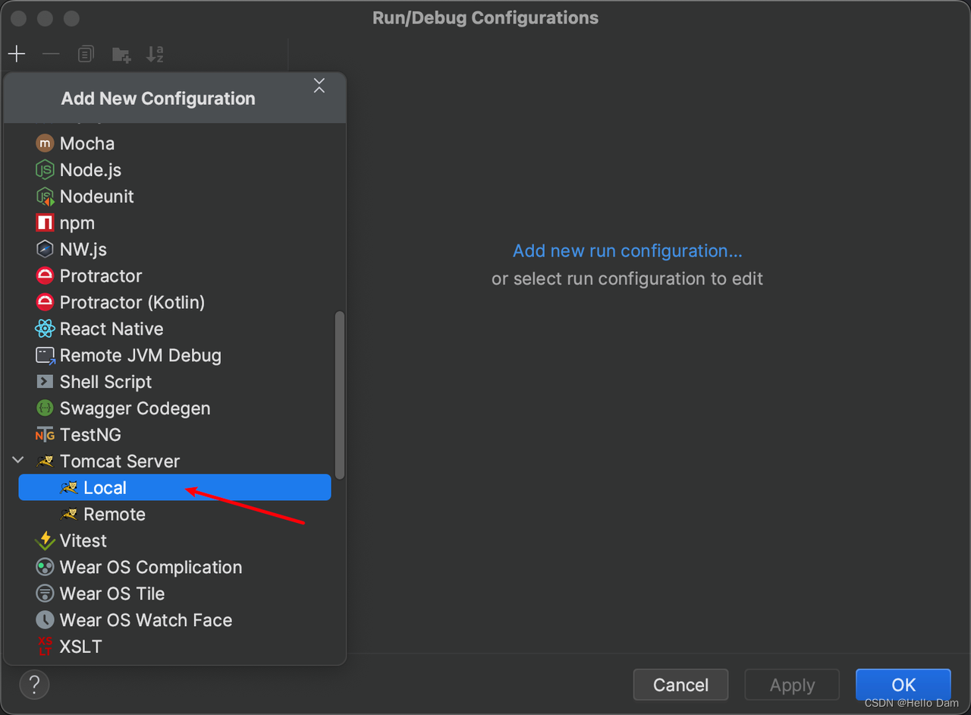Click the sort alphabetically toolbar icon
The width and height of the screenshot is (971, 715).
[155, 54]
